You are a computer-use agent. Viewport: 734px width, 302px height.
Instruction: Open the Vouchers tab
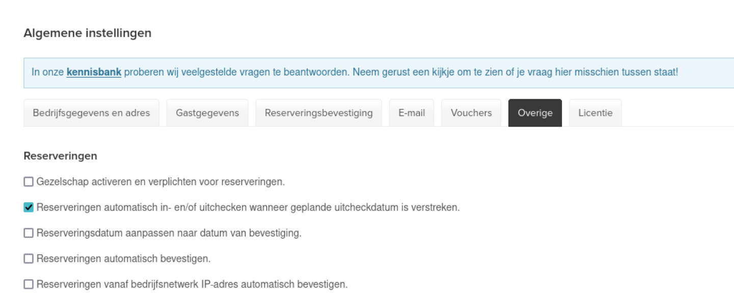(471, 113)
